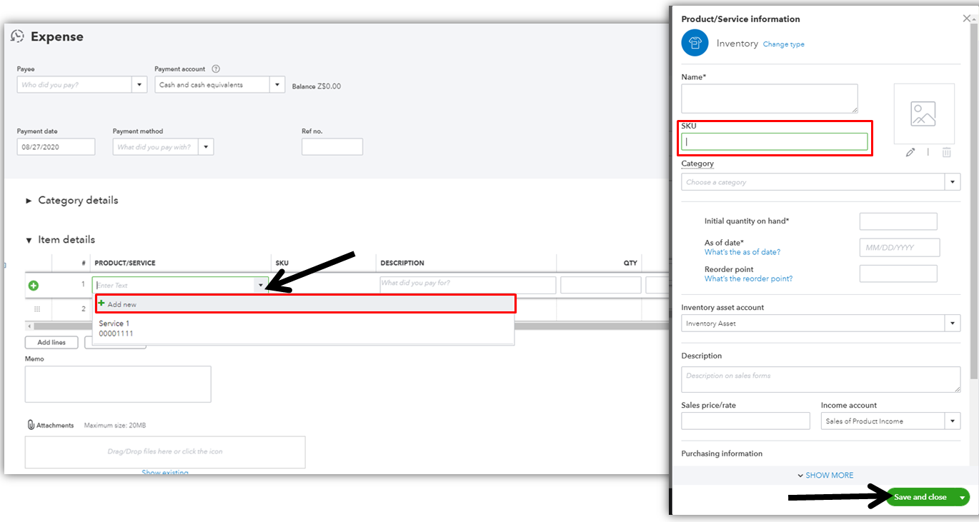Click the Balance Z$0.00 text
The height and width of the screenshot is (522, 979).
[317, 86]
